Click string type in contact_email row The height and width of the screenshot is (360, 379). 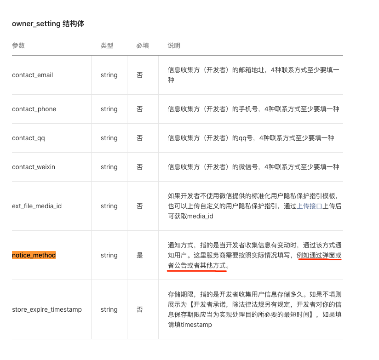click(109, 75)
